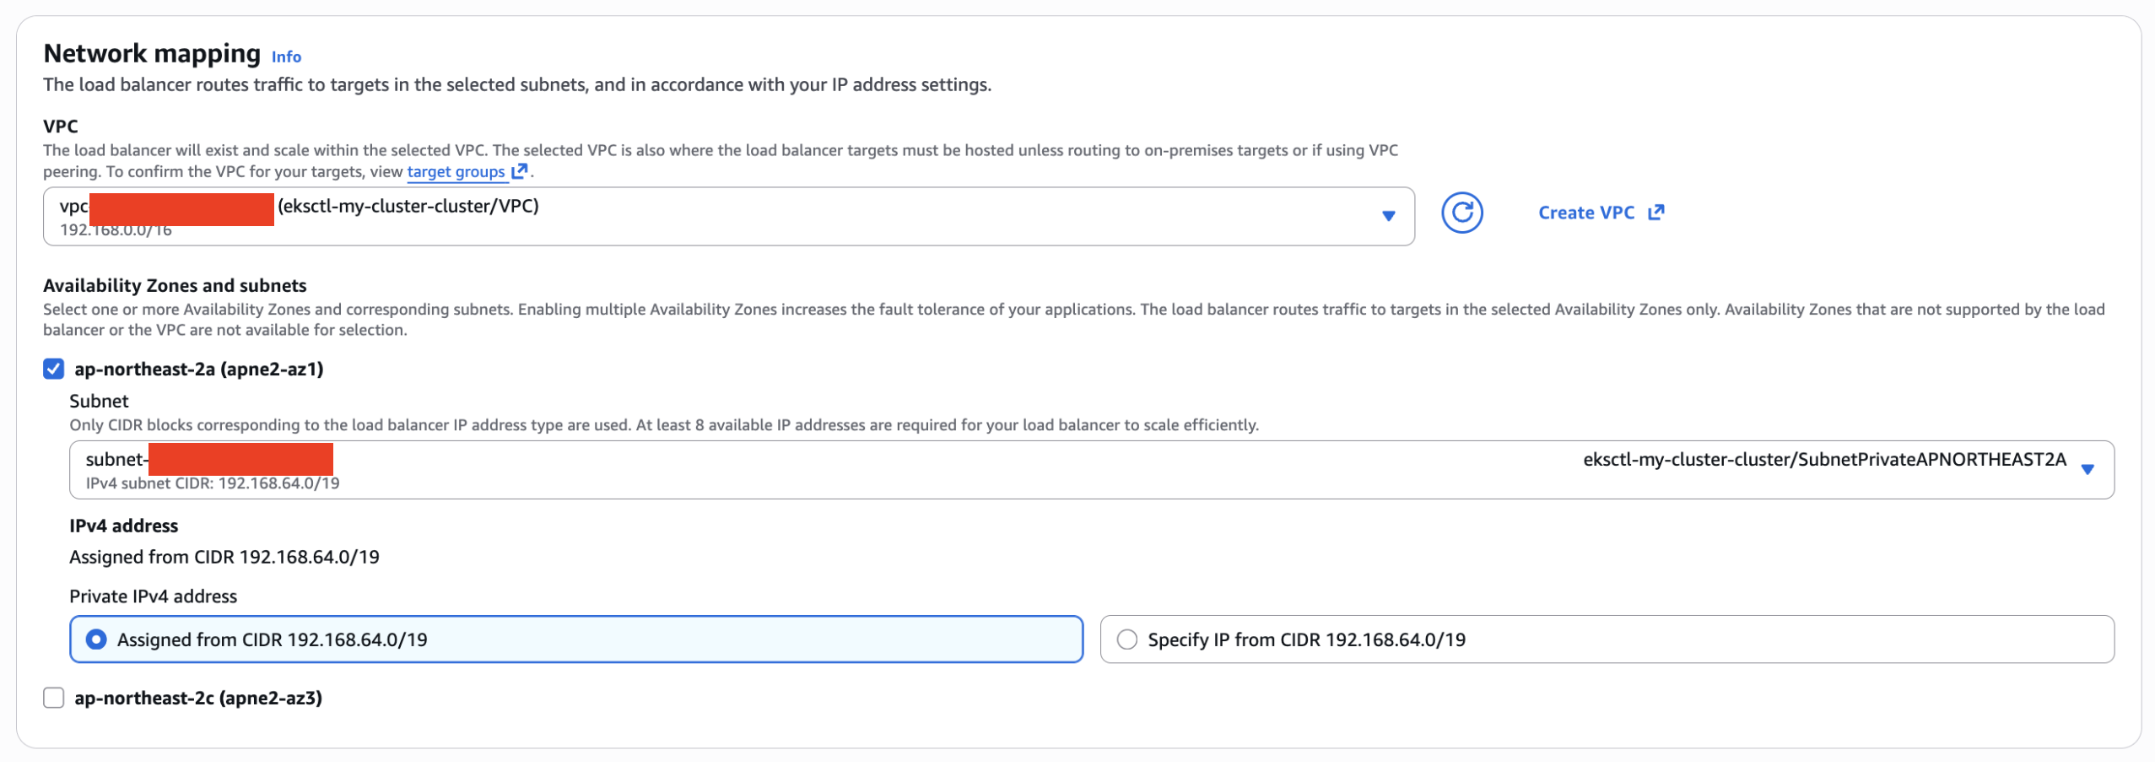Uncheck the ap-northeast-2a availability zone checkbox
Image resolution: width=2155 pixels, height=766 pixels.
point(54,370)
